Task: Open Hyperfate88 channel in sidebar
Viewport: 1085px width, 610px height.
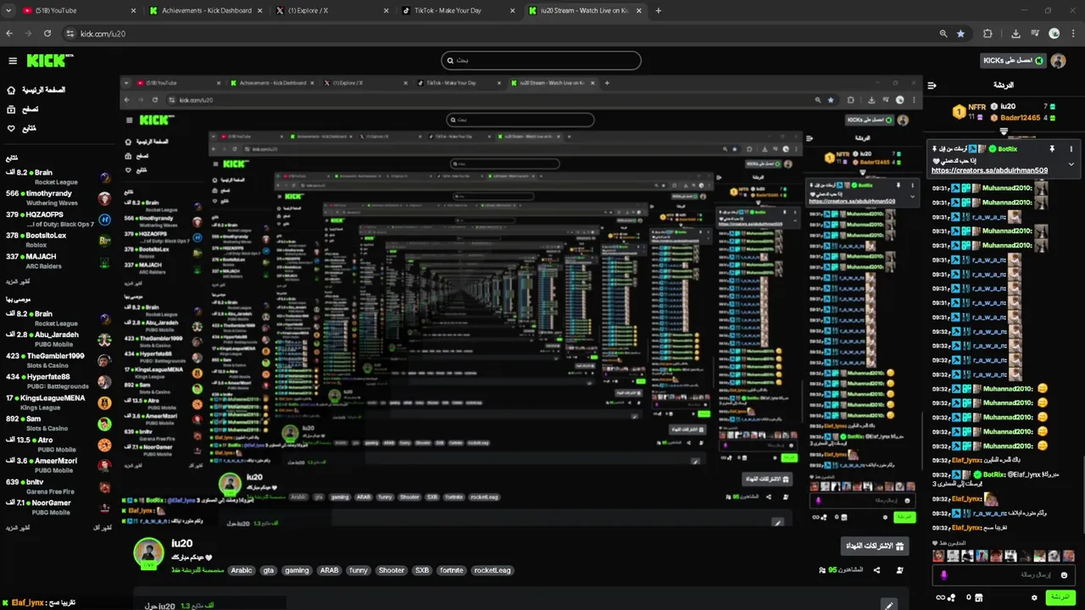Action: click(x=58, y=381)
